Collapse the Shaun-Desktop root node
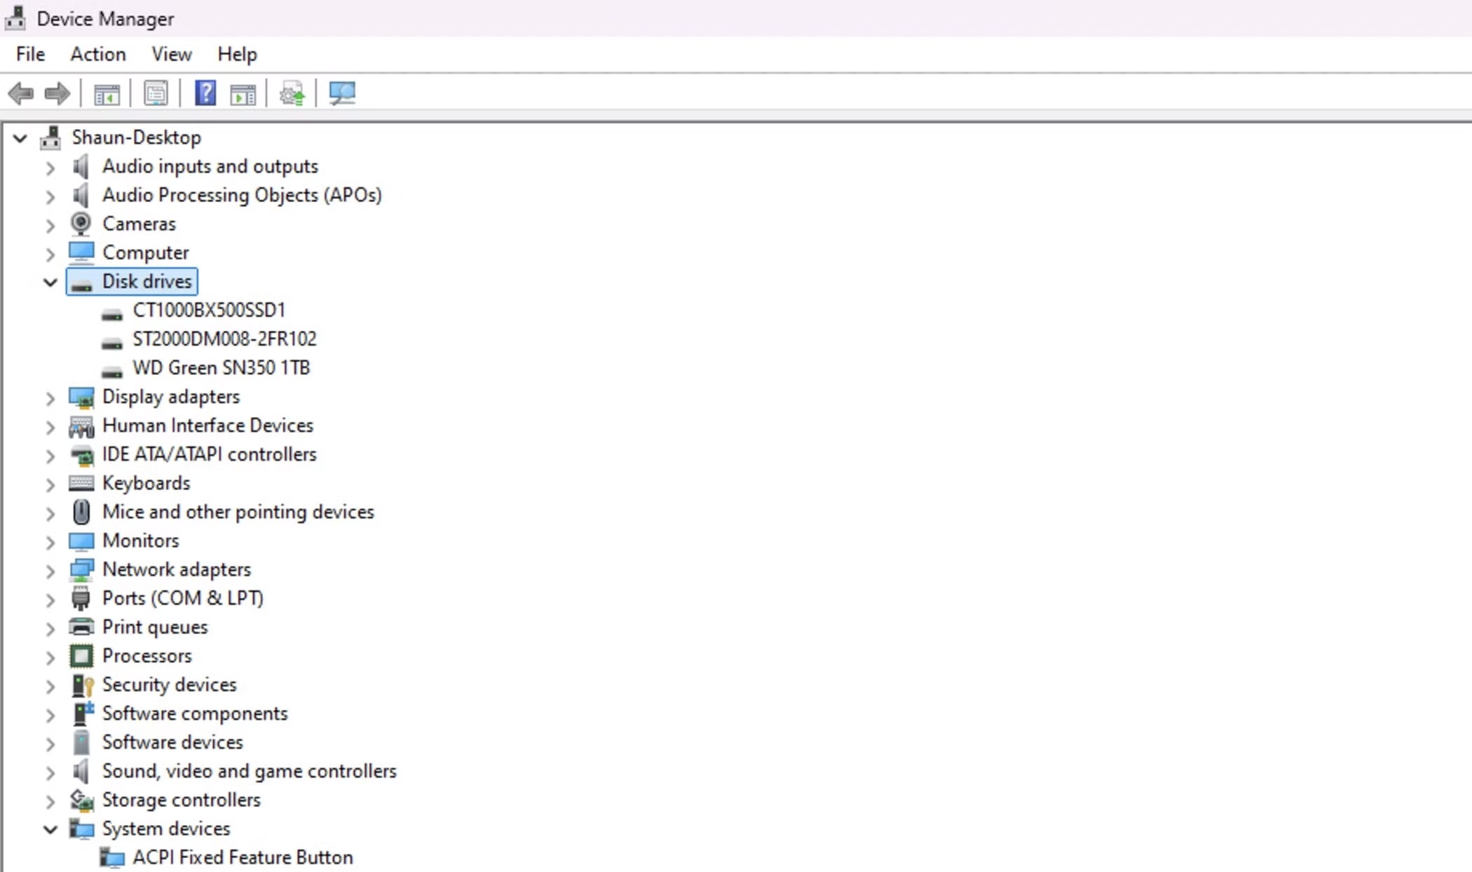This screenshot has width=1472, height=872. coord(20,138)
